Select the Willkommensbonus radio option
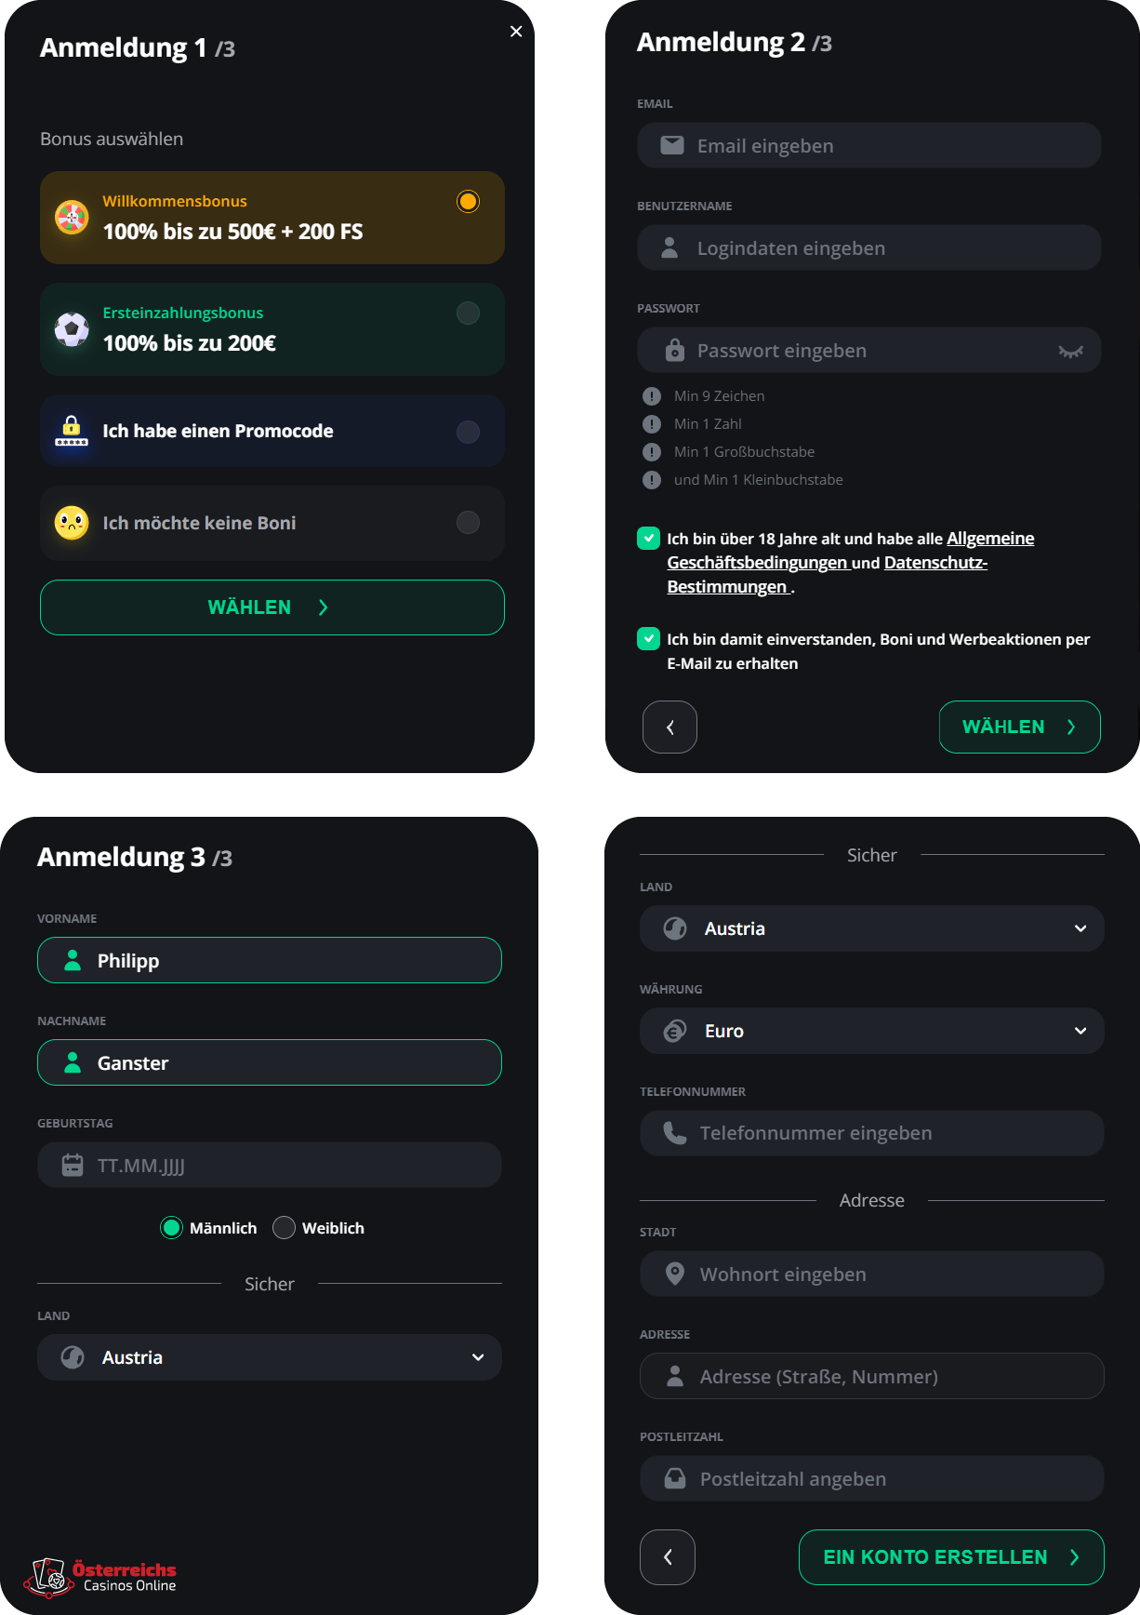This screenshot has height=1615, width=1140. [x=468, y=201]
